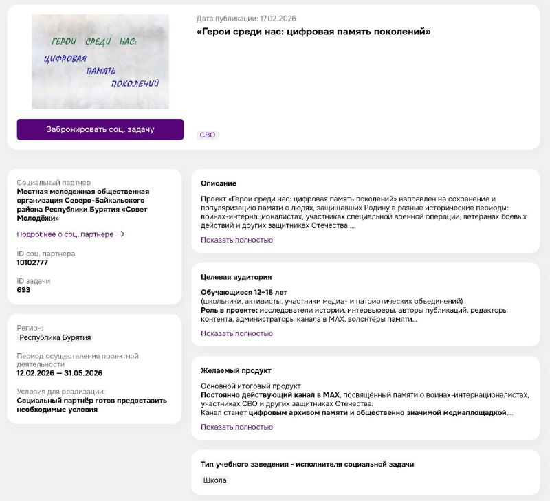The width and height of the screenshot is (550, 501).
Task: Click the arrow icon beside "Подробнее о соц. партнере"
Action: (120, 234)
